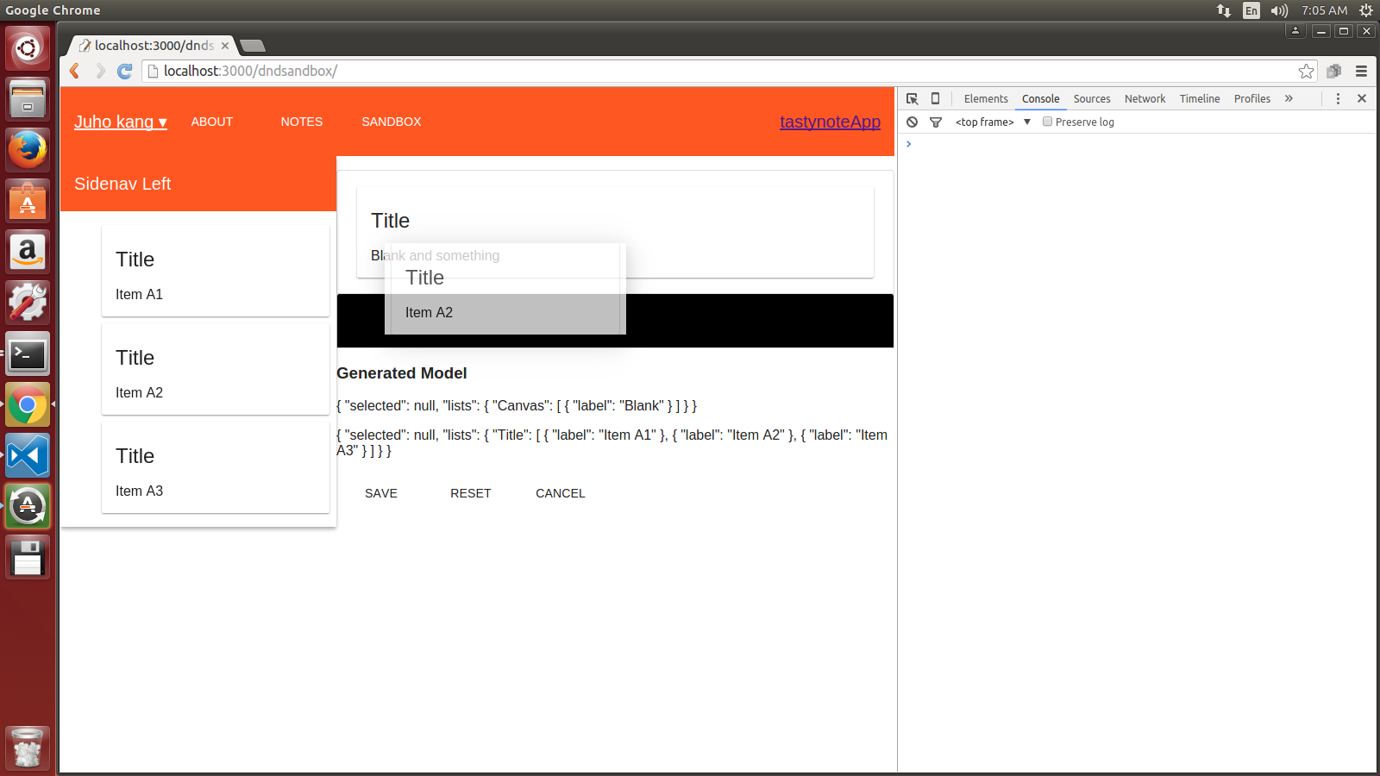
Task: Click the 7:05 AM clock
Action: (x=1324, y=10)
